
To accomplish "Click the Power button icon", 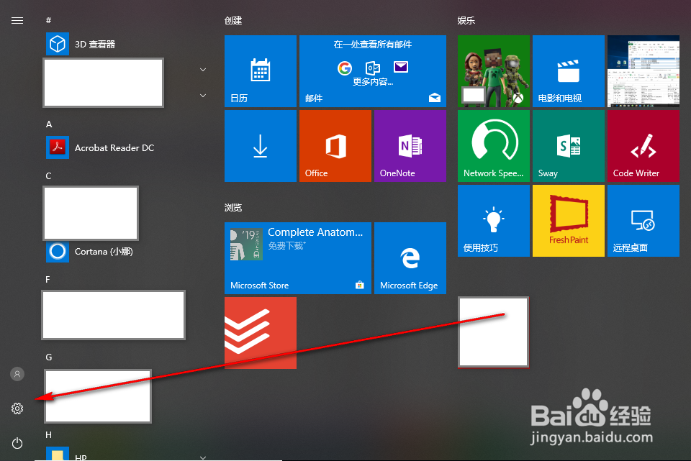I will click(17, 443).
